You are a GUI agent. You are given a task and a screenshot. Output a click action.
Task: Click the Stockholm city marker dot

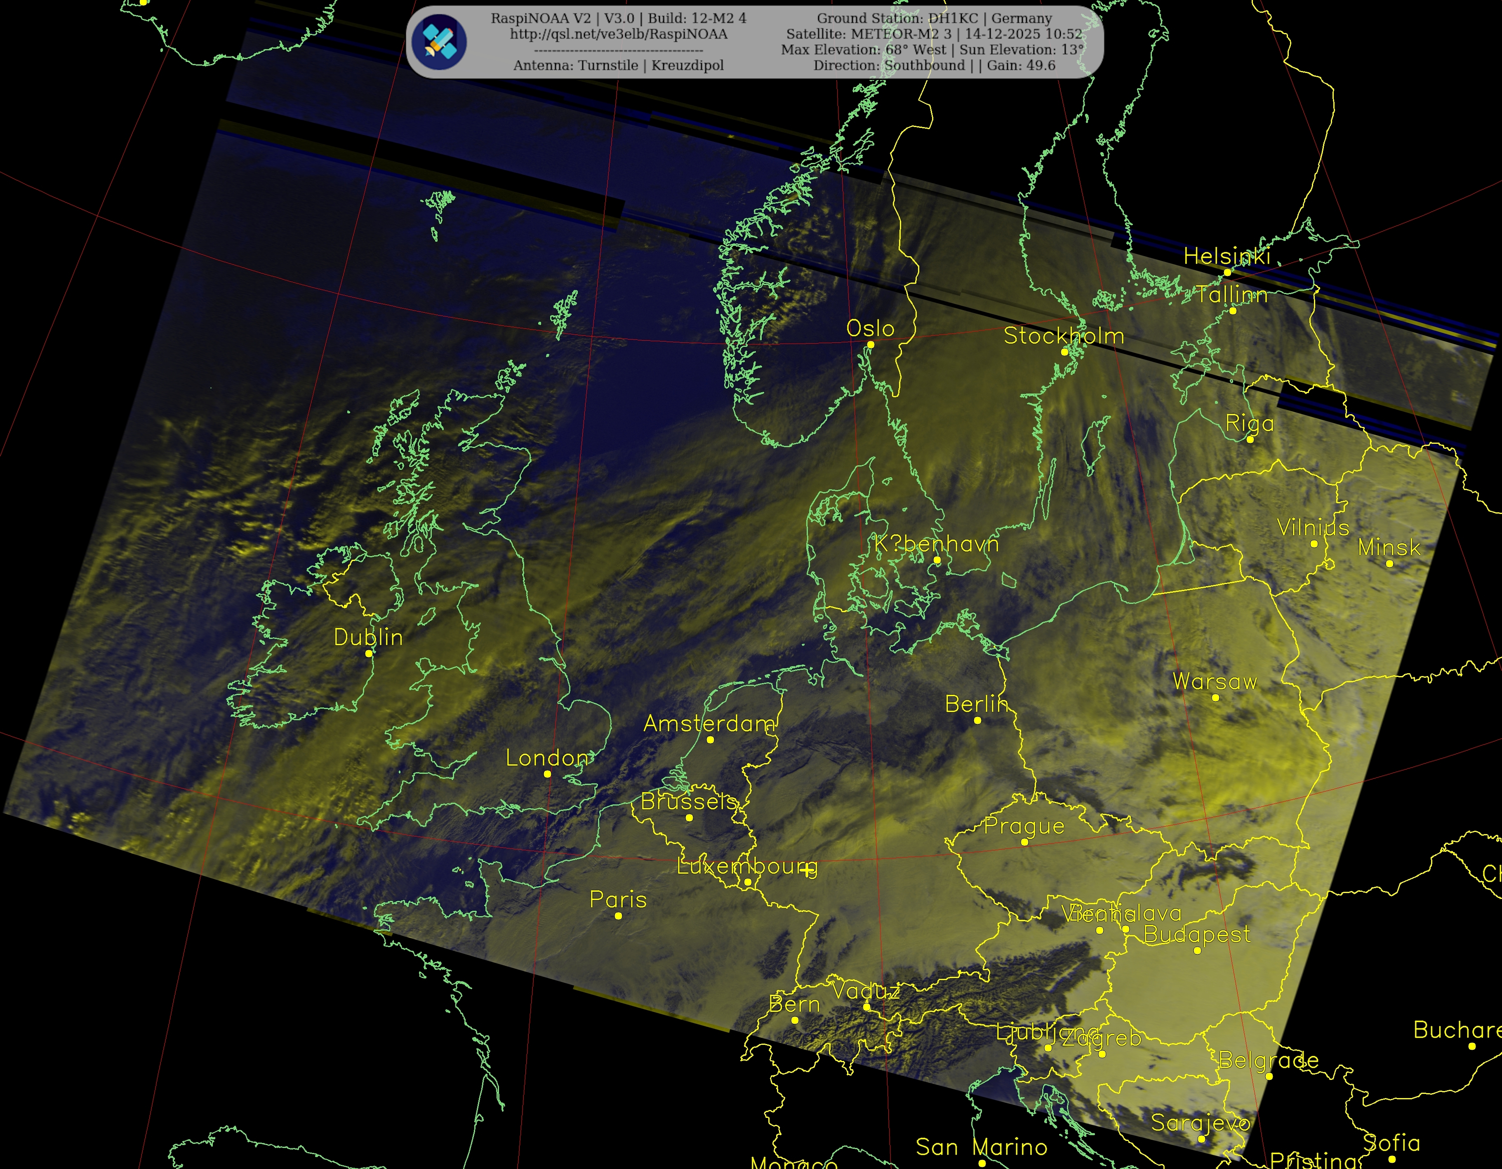pos(1064,351)
